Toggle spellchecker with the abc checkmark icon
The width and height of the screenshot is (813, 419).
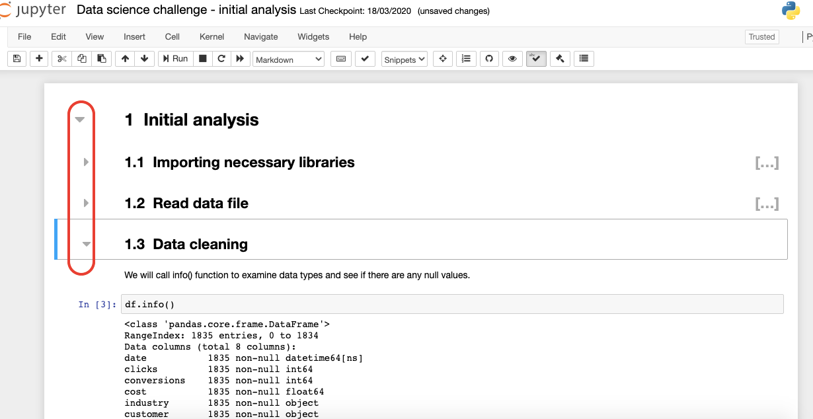click(x=536, y=59)
